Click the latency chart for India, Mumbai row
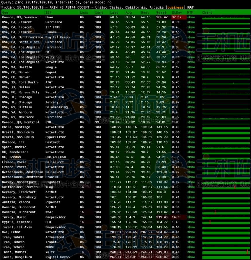This screenshot has width=251, height=260. tap(226, 252)
